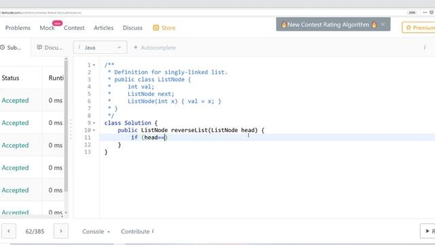
Task: Open New Contest Rating Algorithm banner
Action: (x=329, y=24)
